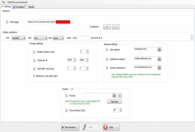
Task: Click help icon beside Start page
Action: (7, 22)
